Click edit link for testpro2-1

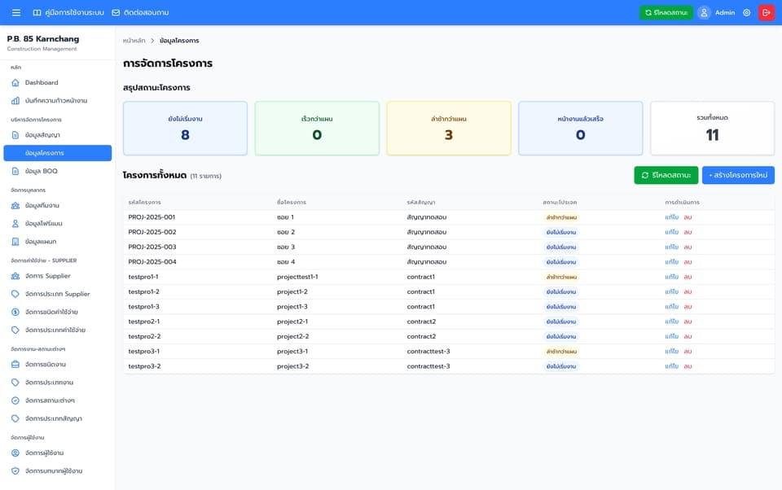point(672,322)
